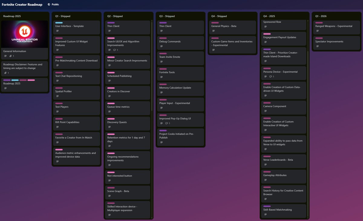Click the description icon on Ranged Weapons - Experimental card

click(x=318, y=31)
